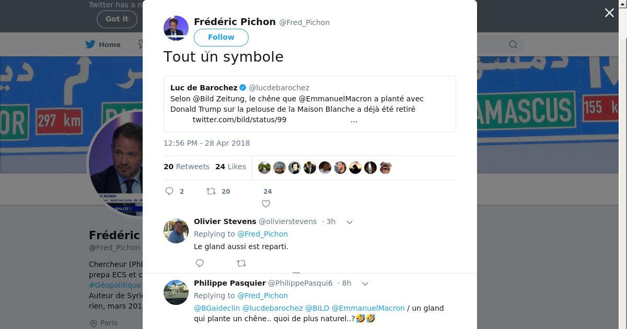Close the tweet overlay with X
This screenshot has width=627, height=329.
(x=609, y=13)
